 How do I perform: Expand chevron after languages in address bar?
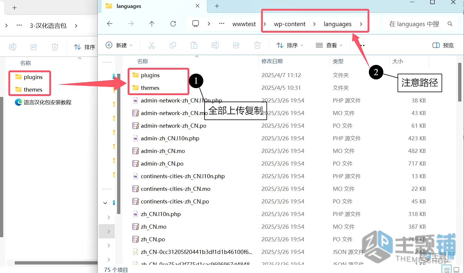(x=361, y=24)
